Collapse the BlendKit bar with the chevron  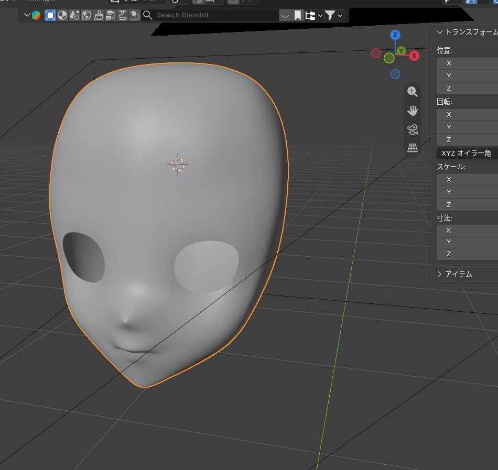pos(27,15)
